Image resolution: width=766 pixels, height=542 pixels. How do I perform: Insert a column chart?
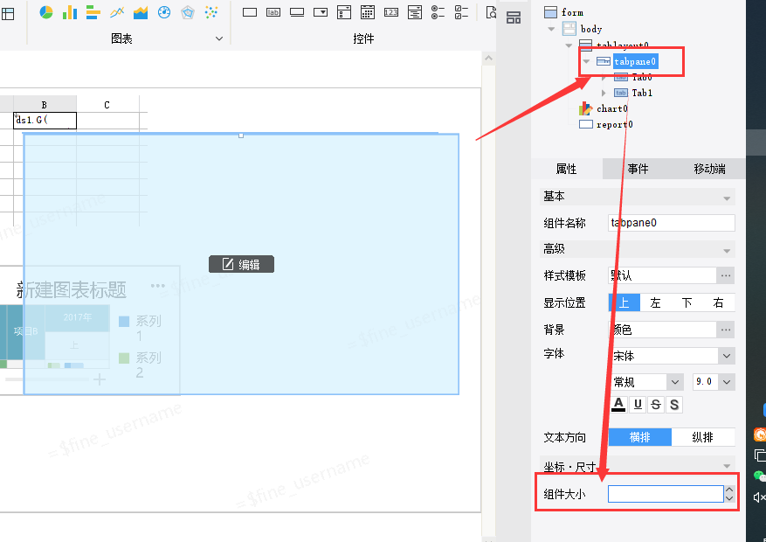[x=70, y=12]
